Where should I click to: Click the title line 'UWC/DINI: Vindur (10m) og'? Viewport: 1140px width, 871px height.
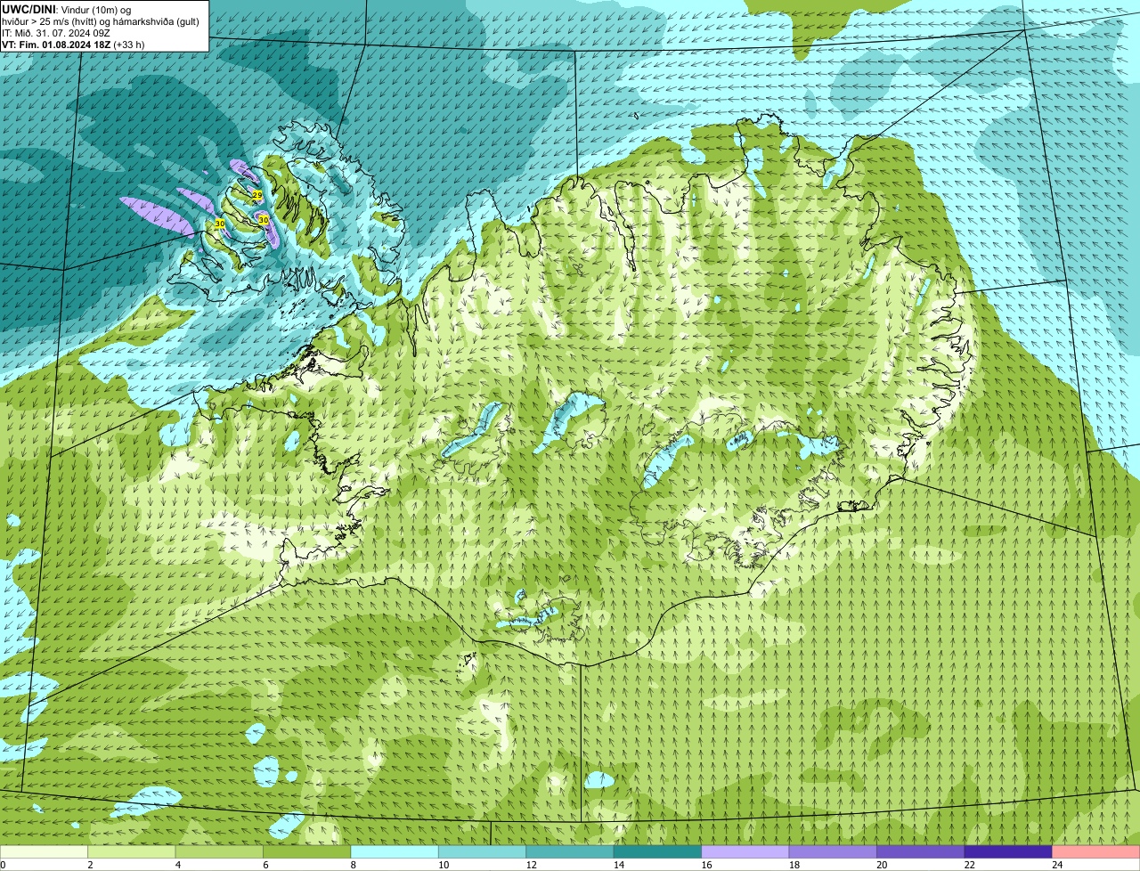pyautogui.click(x=67, y=9)
